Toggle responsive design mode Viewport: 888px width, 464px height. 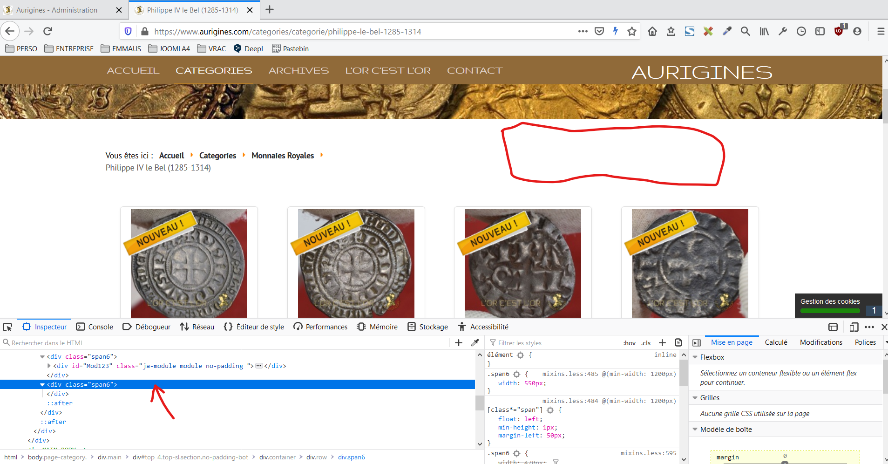click(854, 327)
